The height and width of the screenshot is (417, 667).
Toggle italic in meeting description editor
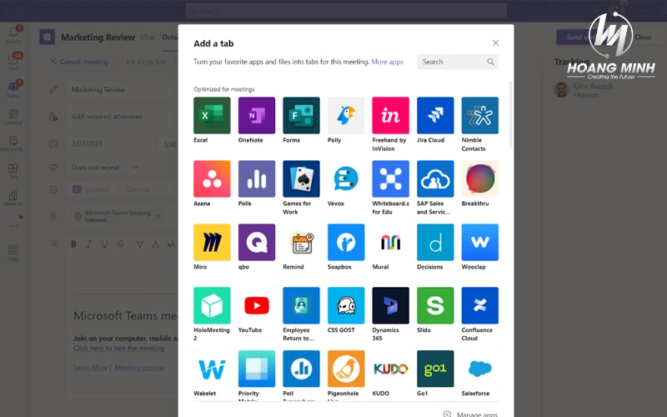89,244
